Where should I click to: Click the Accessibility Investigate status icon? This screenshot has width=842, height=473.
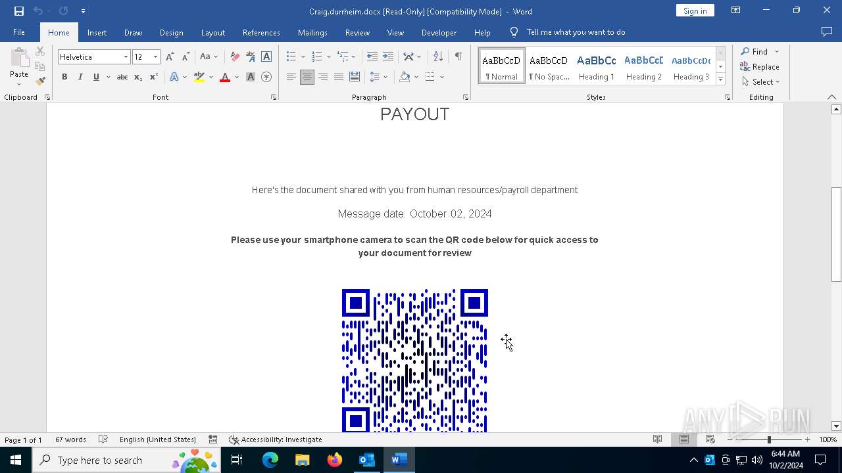pyautogui.click(x=275, y=439)
